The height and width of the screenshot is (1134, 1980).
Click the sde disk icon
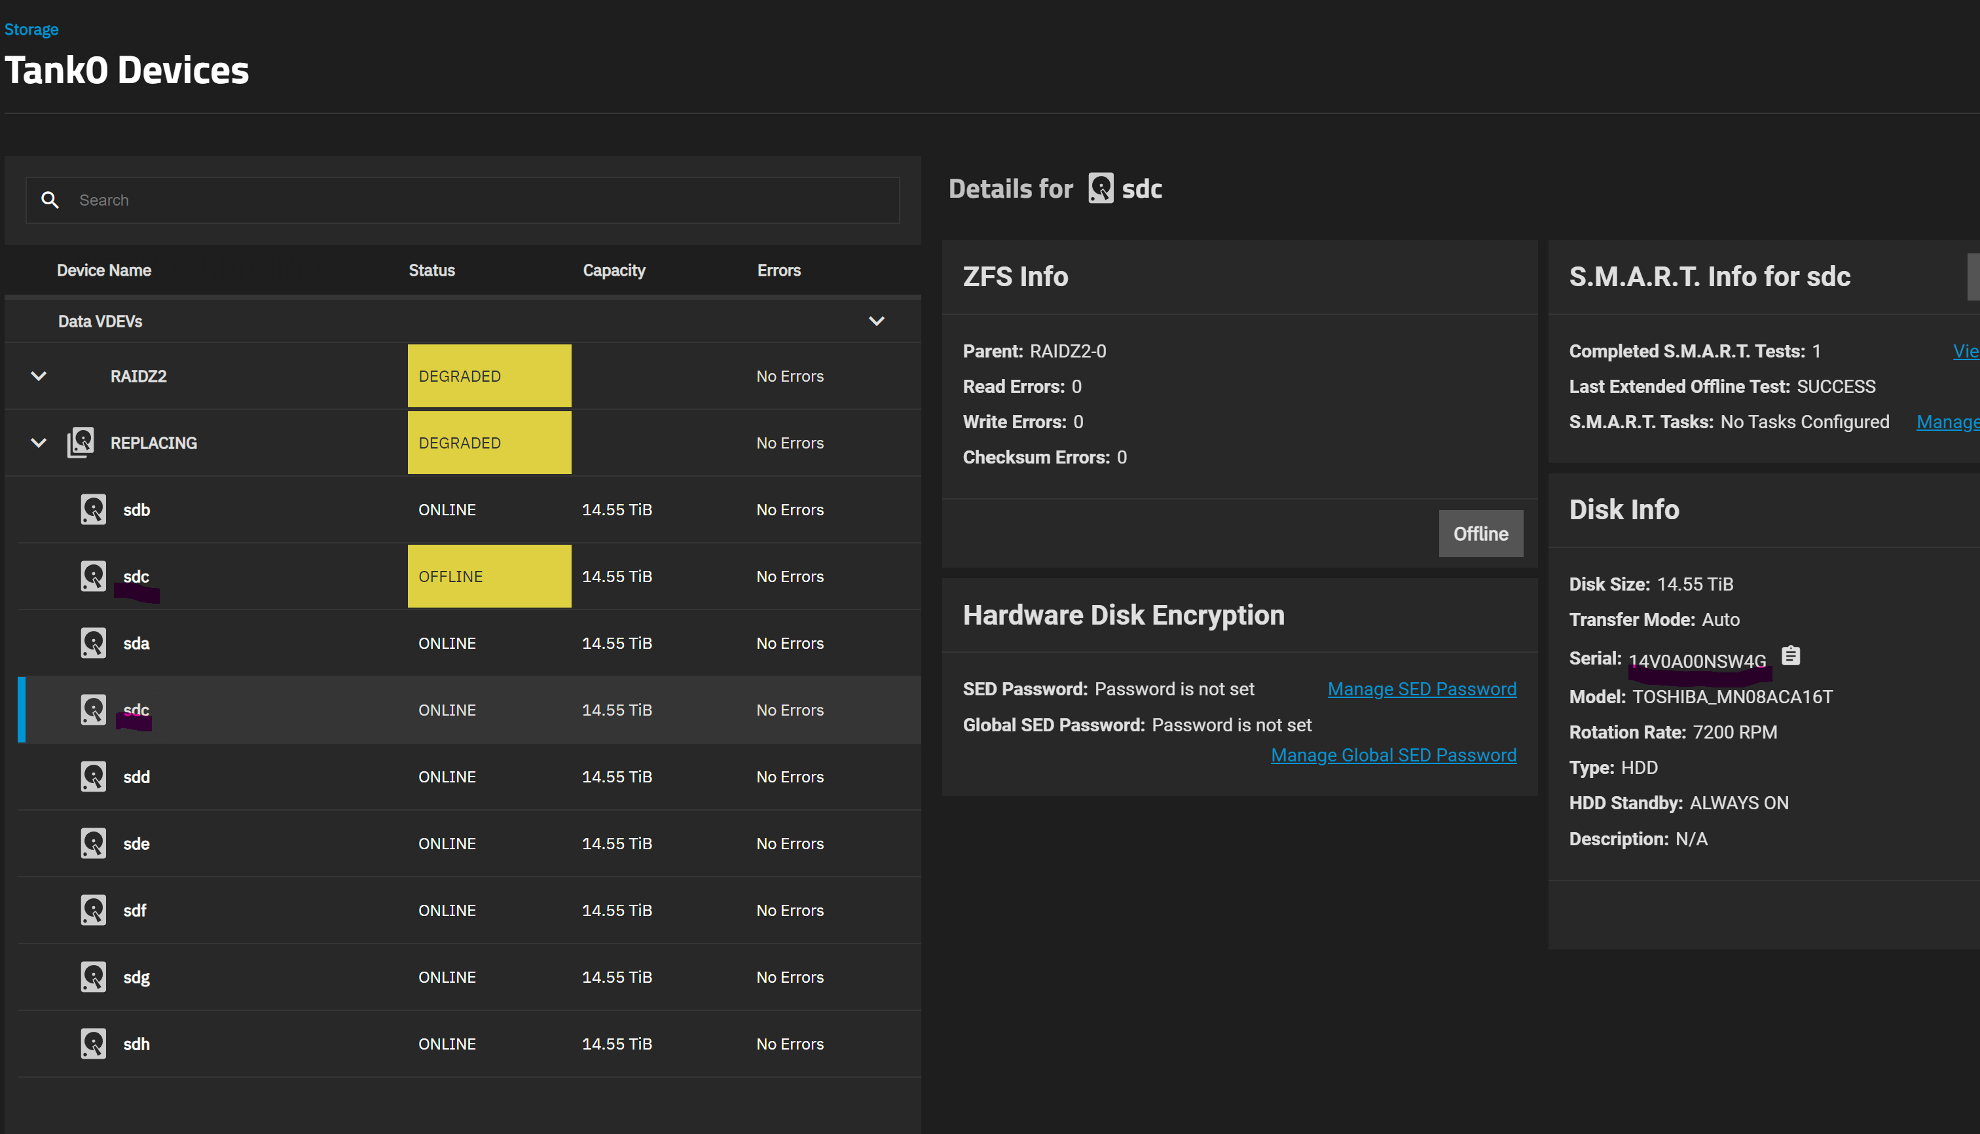(94, 843)
